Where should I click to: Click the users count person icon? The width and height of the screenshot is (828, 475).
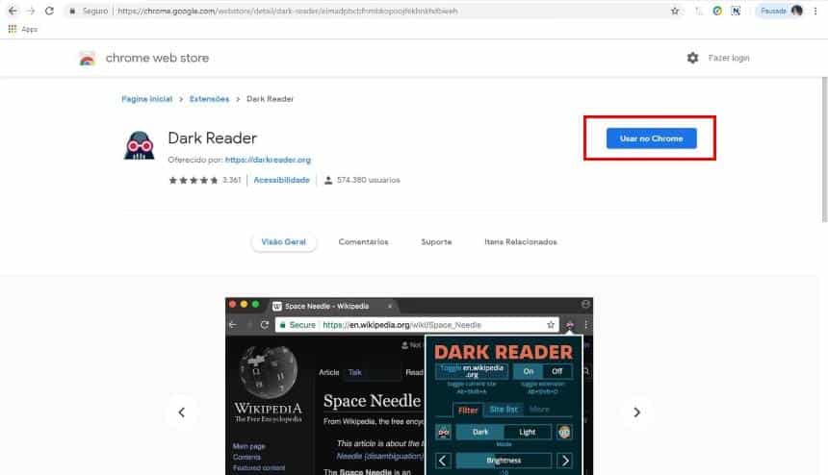click(328, 181)
